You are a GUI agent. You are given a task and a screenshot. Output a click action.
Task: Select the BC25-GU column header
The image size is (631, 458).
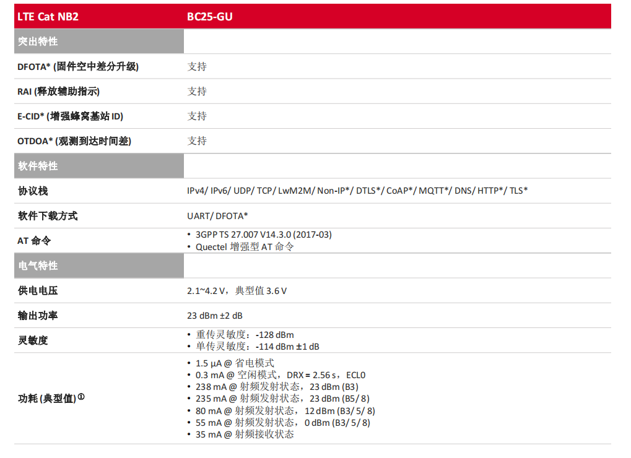click(210, 17)
